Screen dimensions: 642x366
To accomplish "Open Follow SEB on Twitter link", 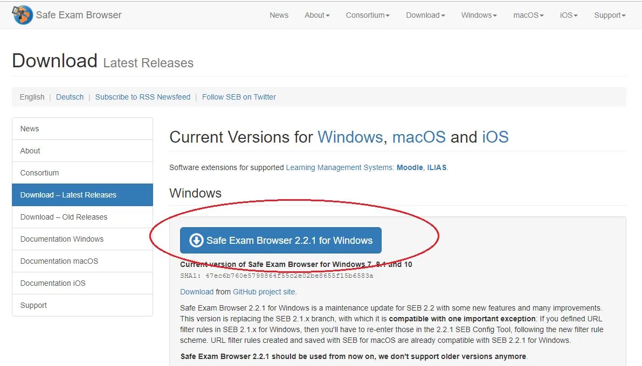I will 239,97.
